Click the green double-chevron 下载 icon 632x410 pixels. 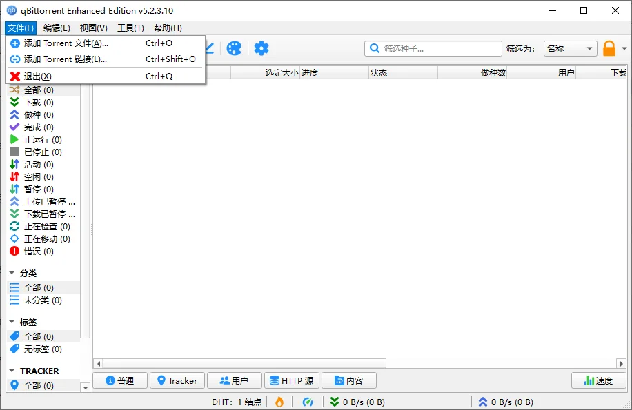pos(14,102)
